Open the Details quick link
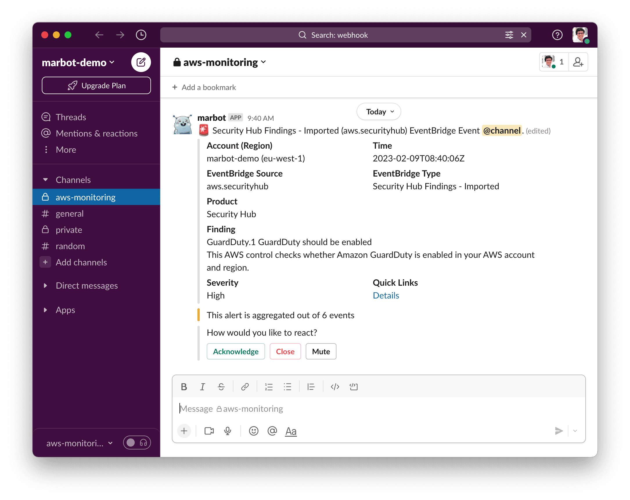The width and height of the screenshot is (630, 500). point(386,295)
